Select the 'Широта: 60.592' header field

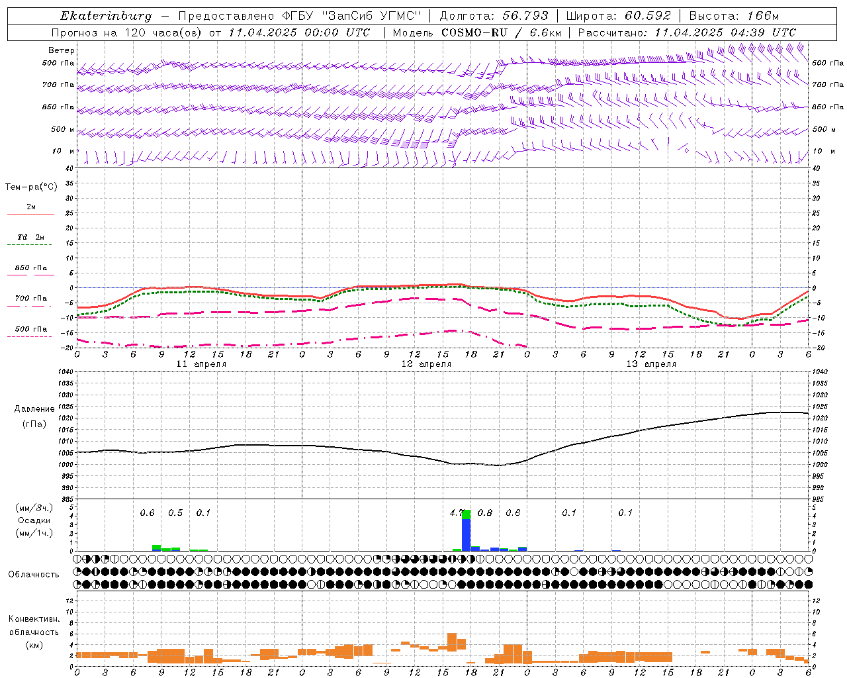click(618, 16)
